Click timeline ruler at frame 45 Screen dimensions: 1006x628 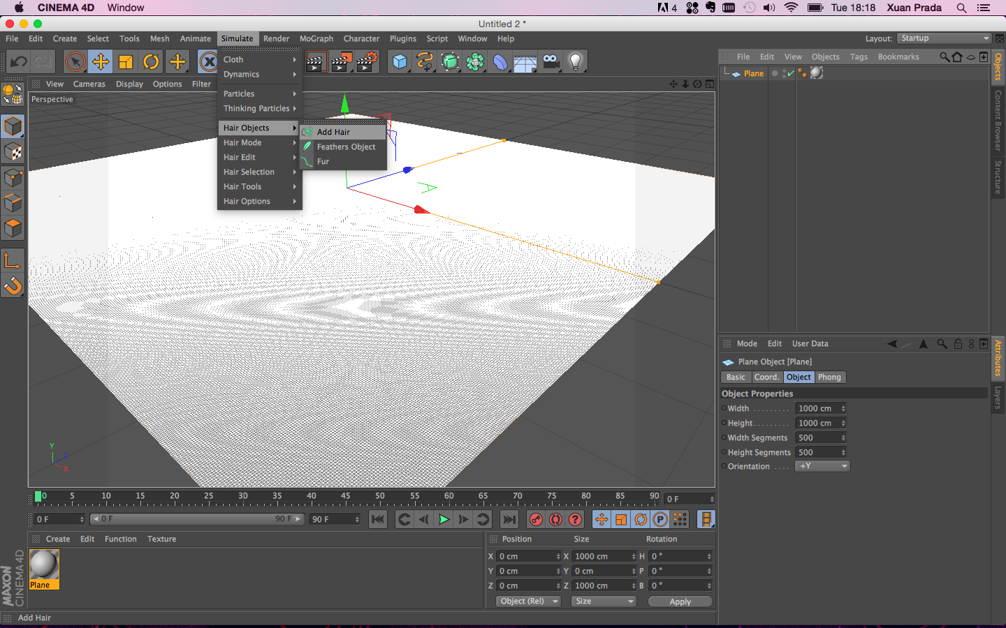coord(346,498)
